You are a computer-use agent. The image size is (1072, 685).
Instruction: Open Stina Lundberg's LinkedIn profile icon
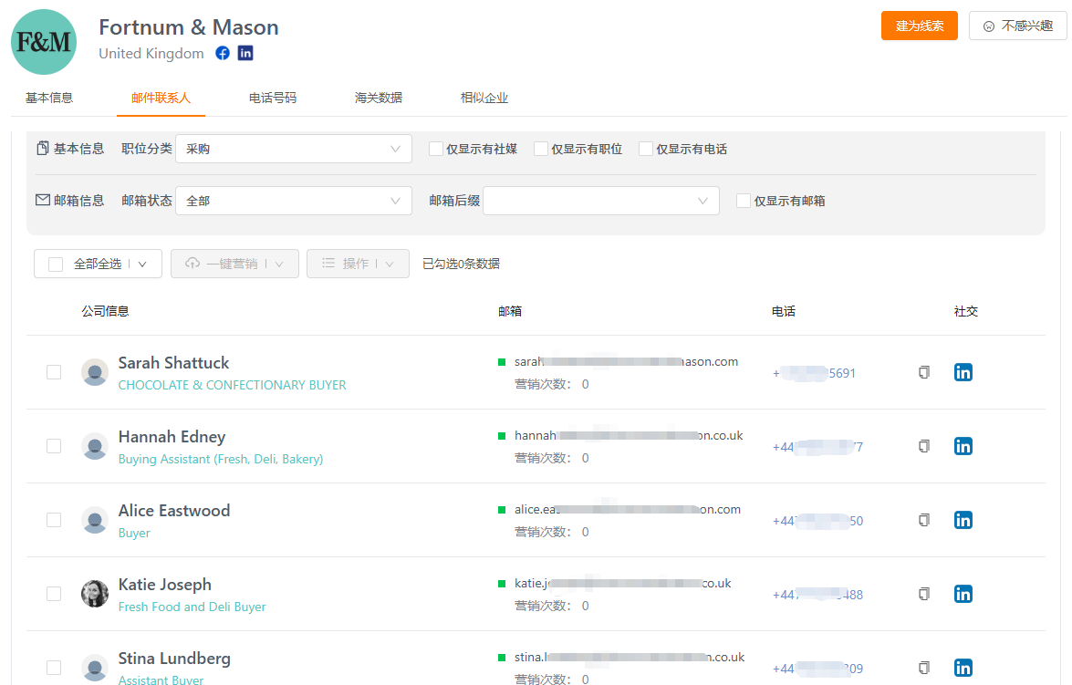point(963,668)
